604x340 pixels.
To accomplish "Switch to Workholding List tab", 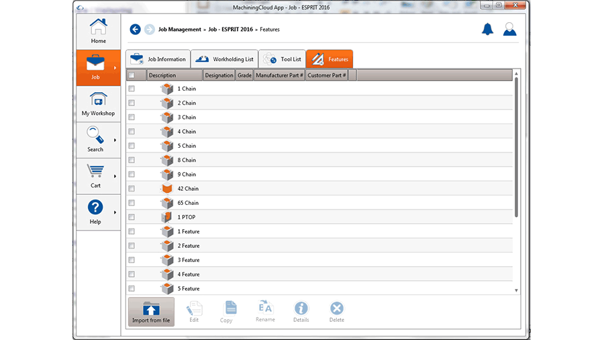I will (x=225, y=59).
